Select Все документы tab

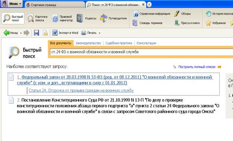[61, 43]
